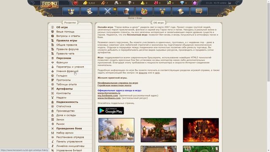Open the Комплекты help page
The image size is (270, 152).
pos(64,93)
